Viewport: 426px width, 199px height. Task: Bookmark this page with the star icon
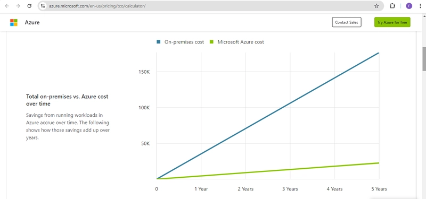[376, 6]
